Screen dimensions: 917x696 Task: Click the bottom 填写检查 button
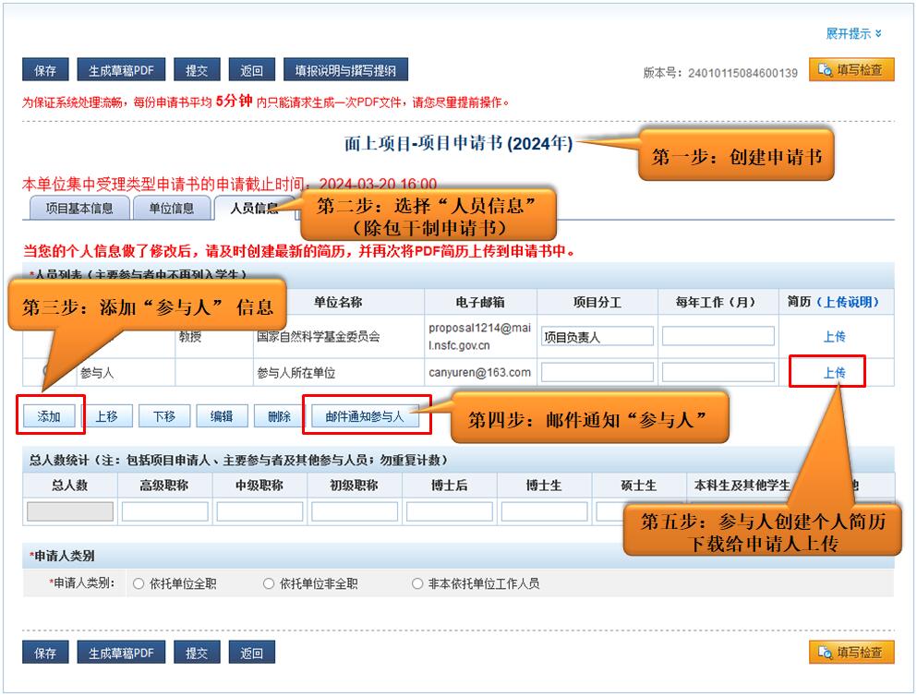pyautogui.click(x=851, y=653)
